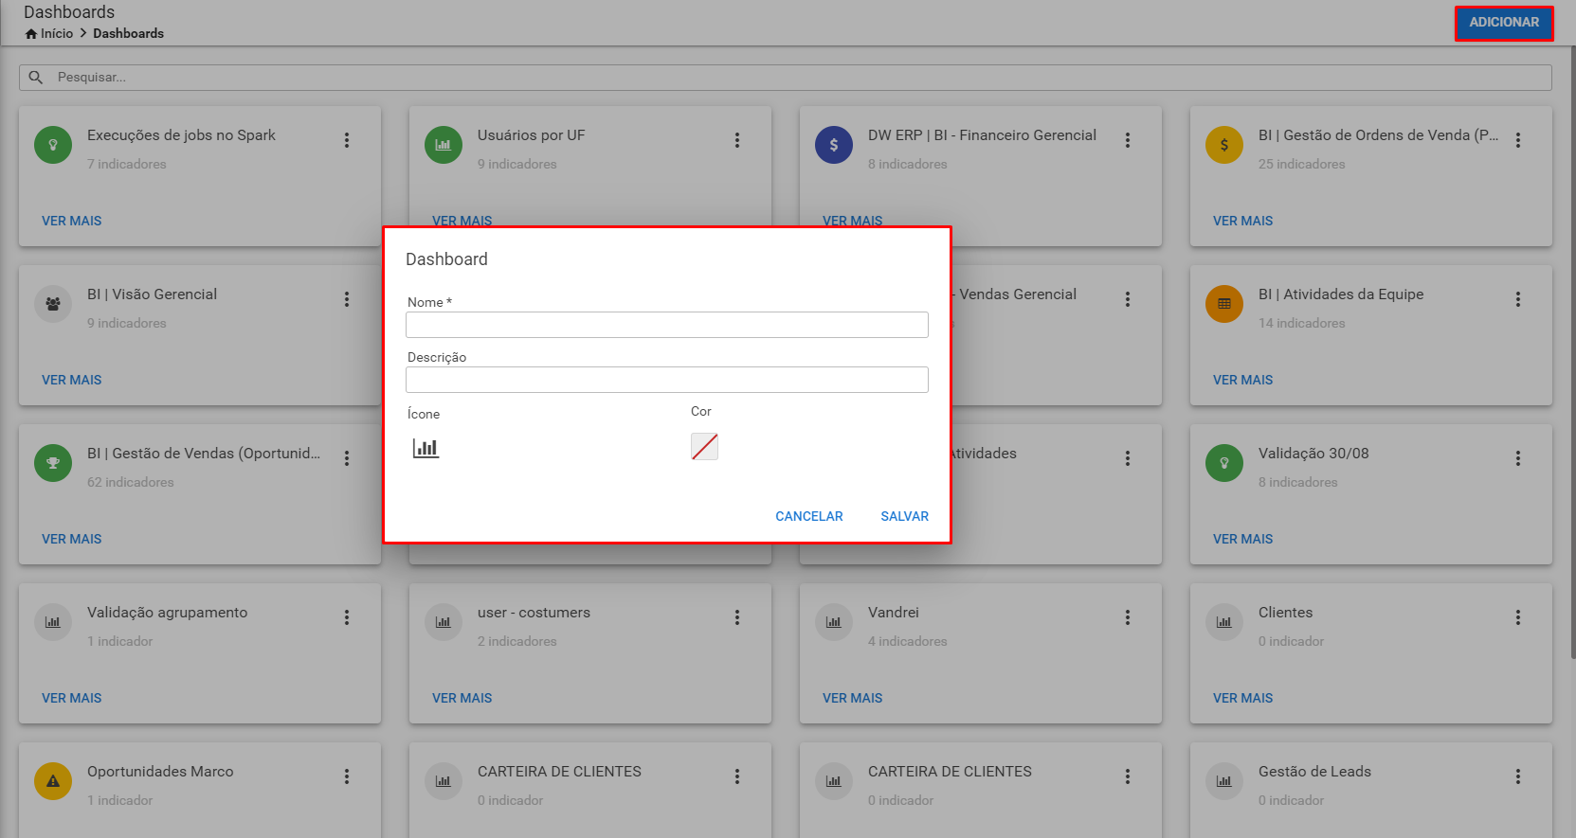Click the '25 indicadores' text
The image size is (1576, 838).
[1302, 164]
